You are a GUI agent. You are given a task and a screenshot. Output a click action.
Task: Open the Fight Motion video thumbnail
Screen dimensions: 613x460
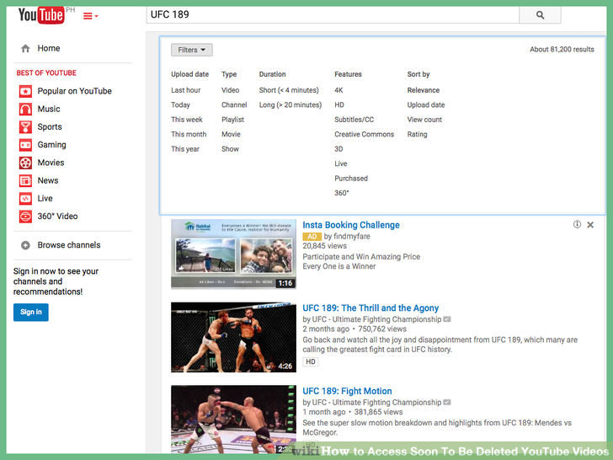point(233,420)
